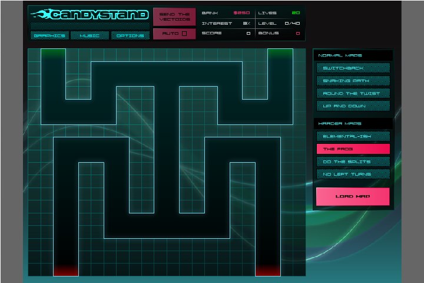Click the Candystand flame logo
424x283 pixels.
(x=90, y=15)
